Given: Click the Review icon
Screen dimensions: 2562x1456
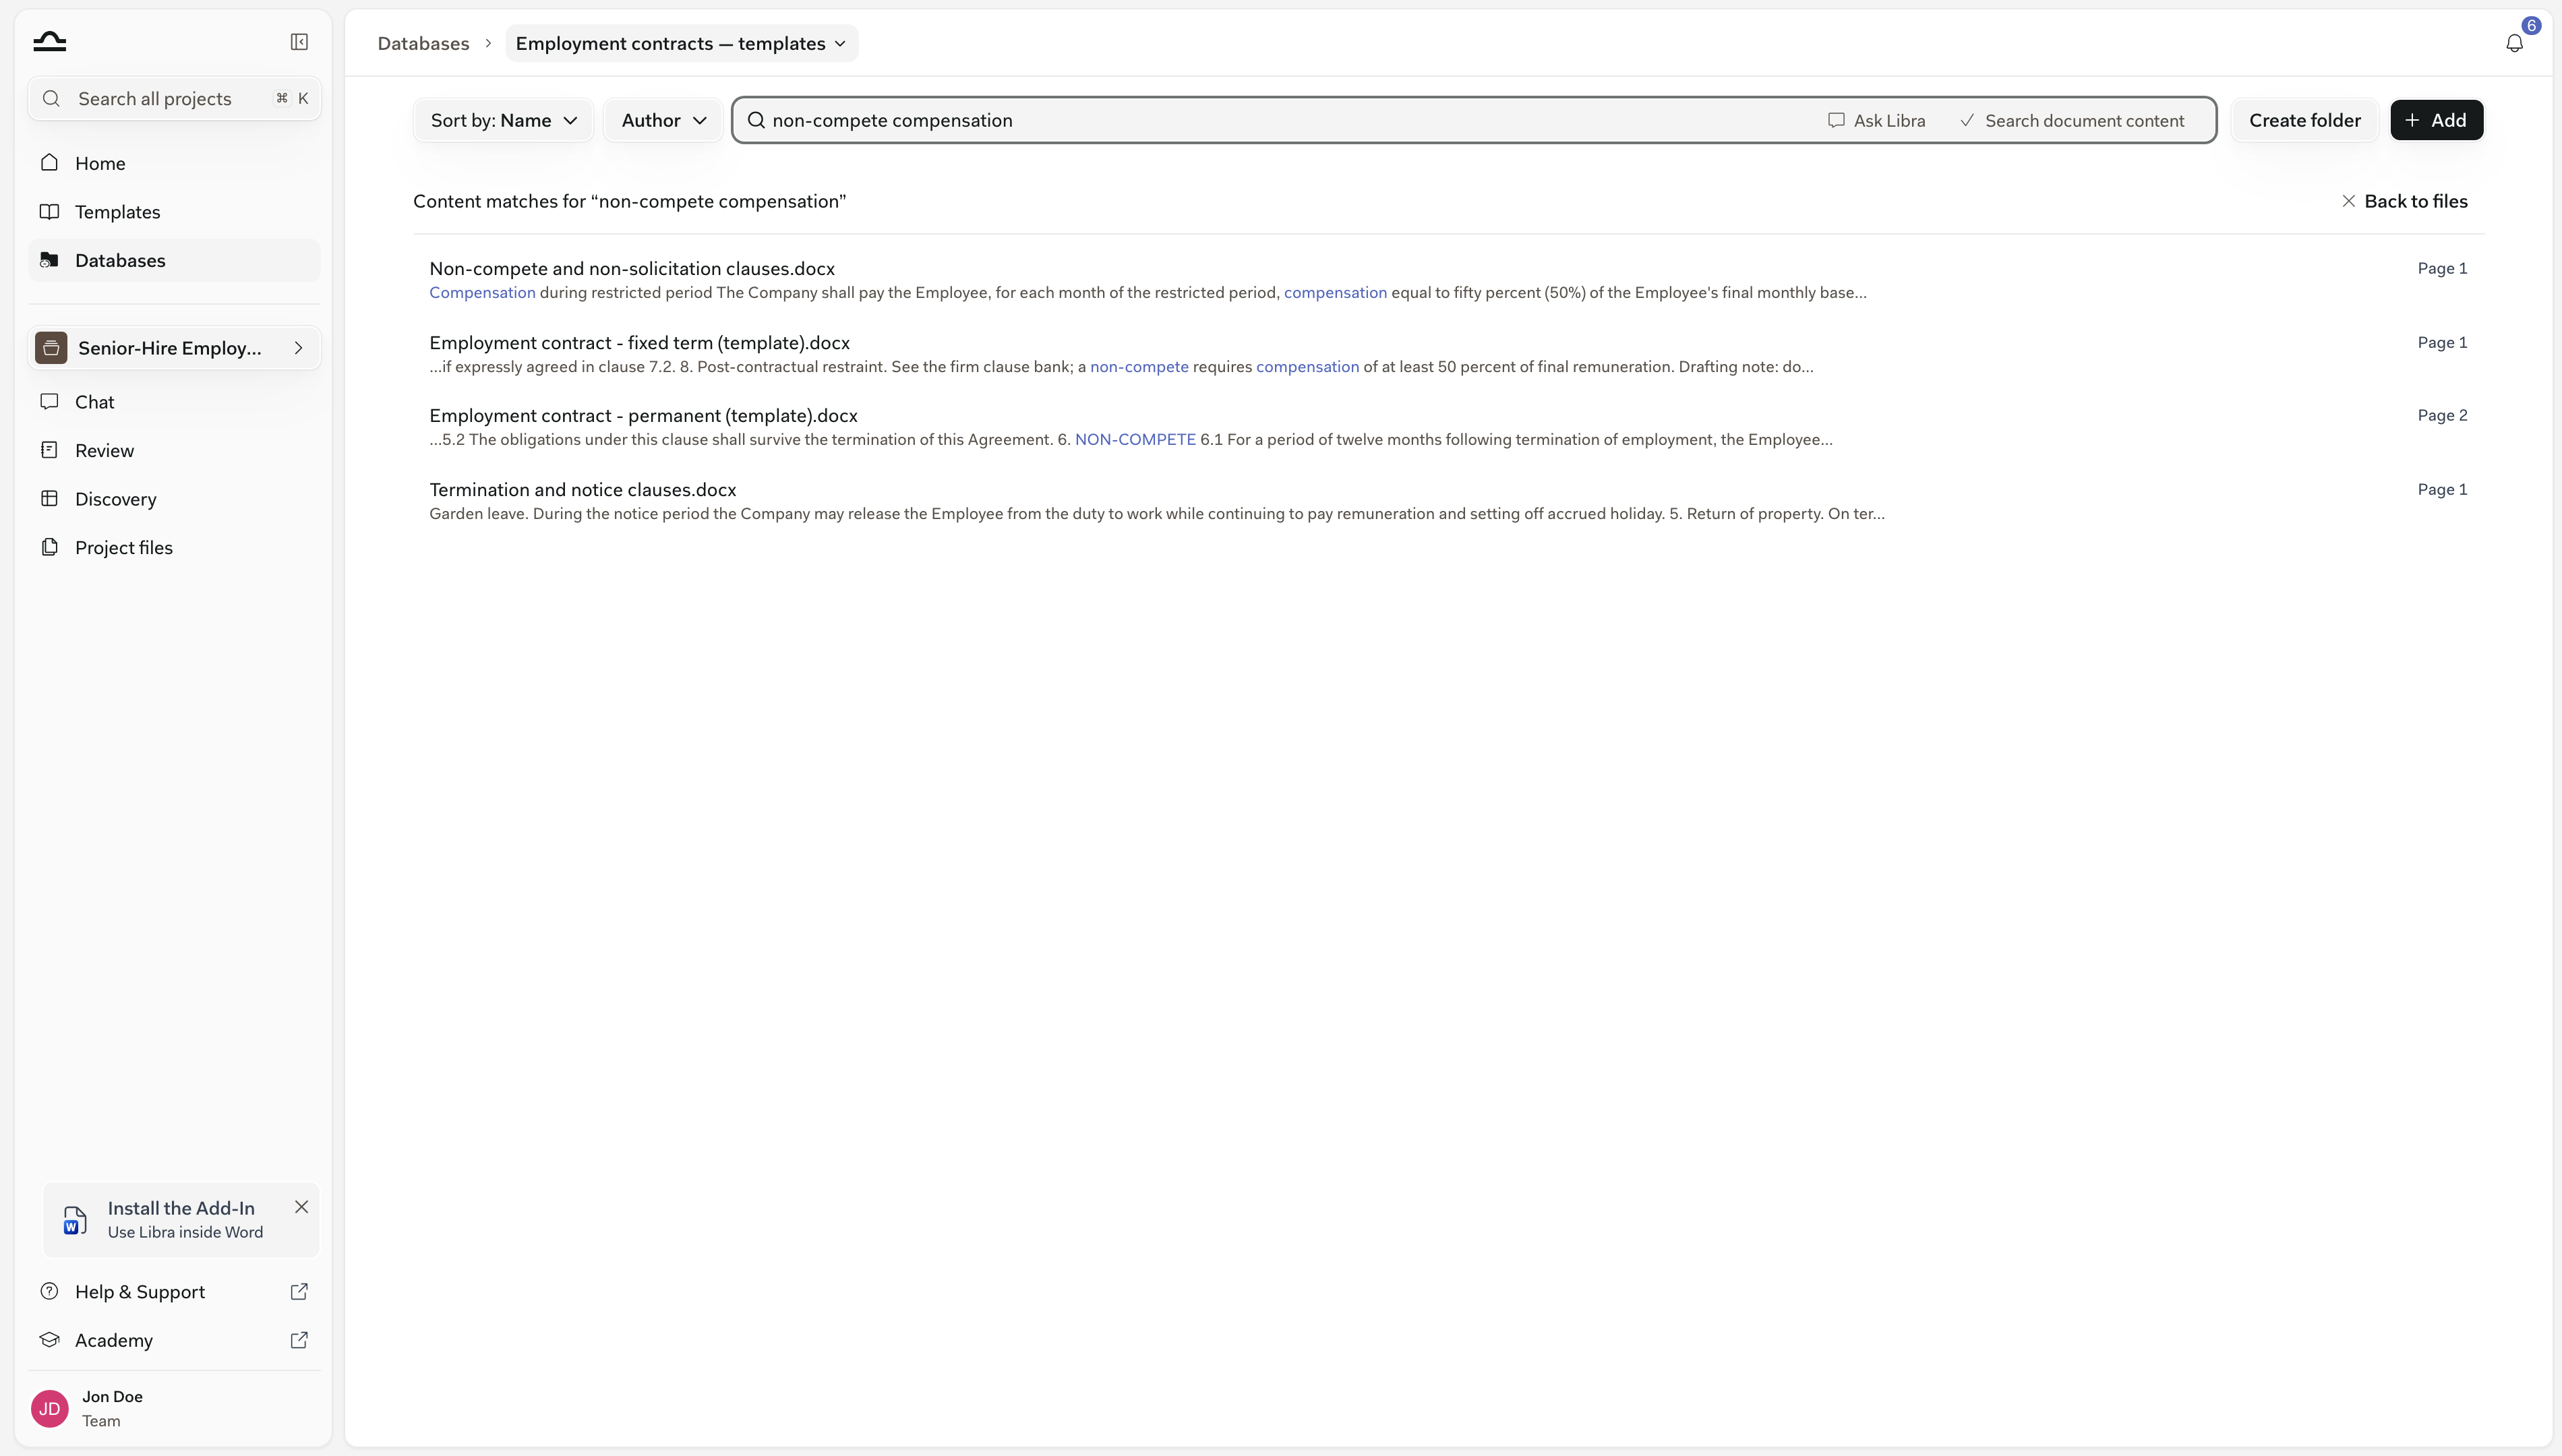Looking at the screenshot, I should (x=49, y=450).
